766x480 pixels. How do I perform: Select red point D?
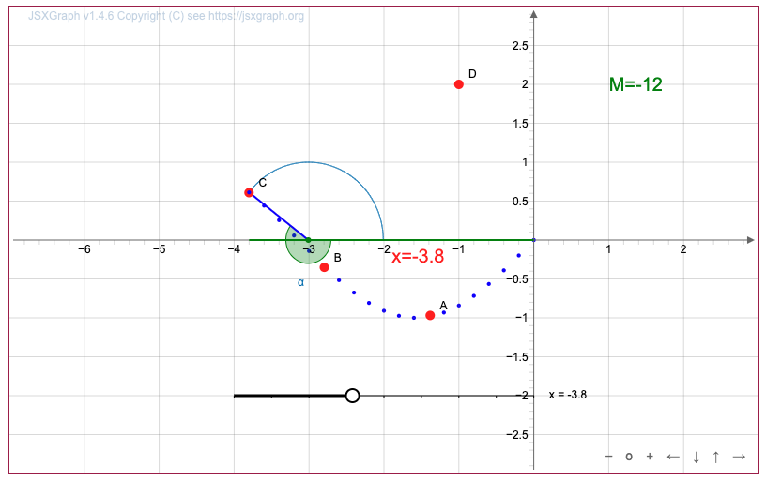(x=459, y=84)
